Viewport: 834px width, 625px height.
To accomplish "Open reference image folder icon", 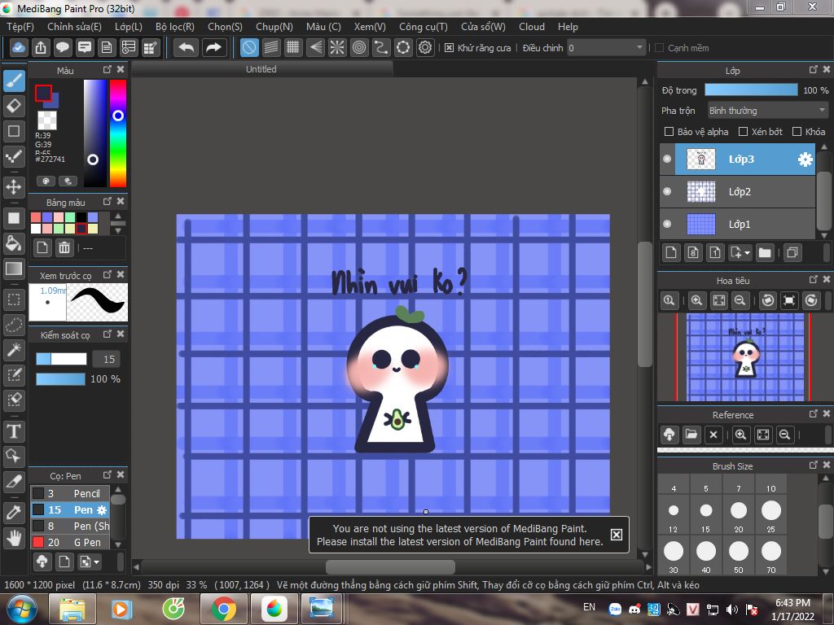I will [691, 435].
